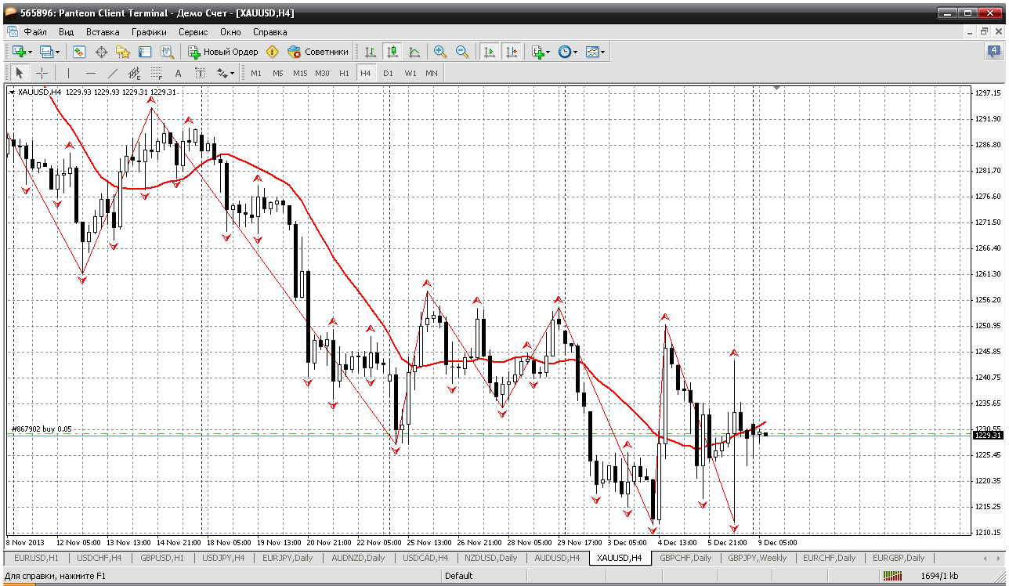Image resolution: width=1009 pixels, height=586 pixels.
Task: Click the #867902 buy order line
Action: click(41, 429)
